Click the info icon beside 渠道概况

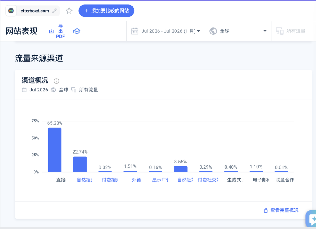pyautogui.click(x=56, y=81)
